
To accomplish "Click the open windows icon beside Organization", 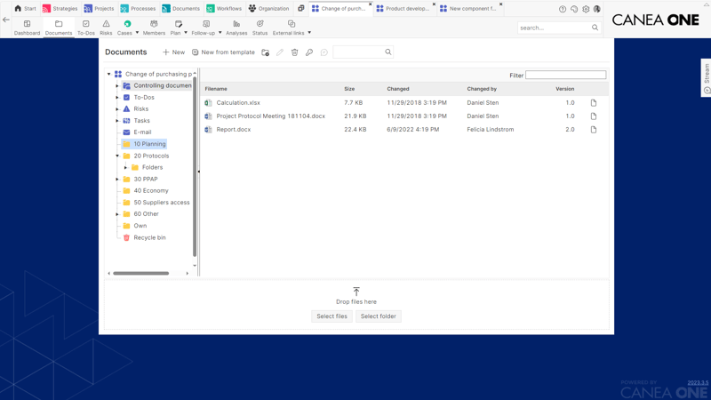I will (x=300, y=8).
